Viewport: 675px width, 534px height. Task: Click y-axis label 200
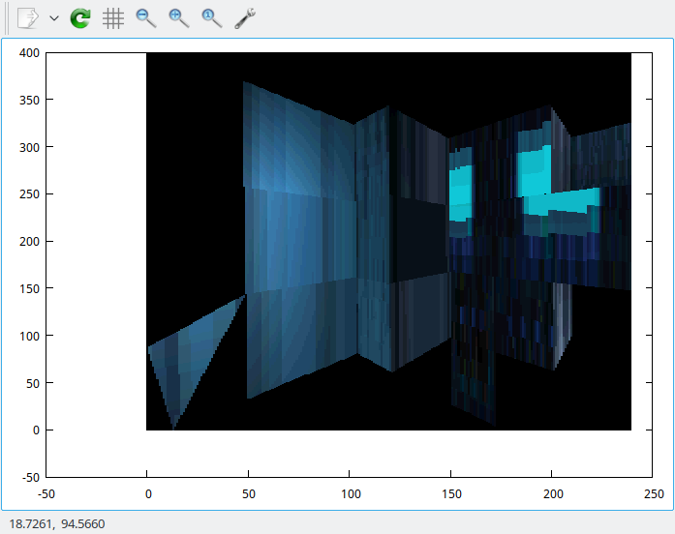29,242
